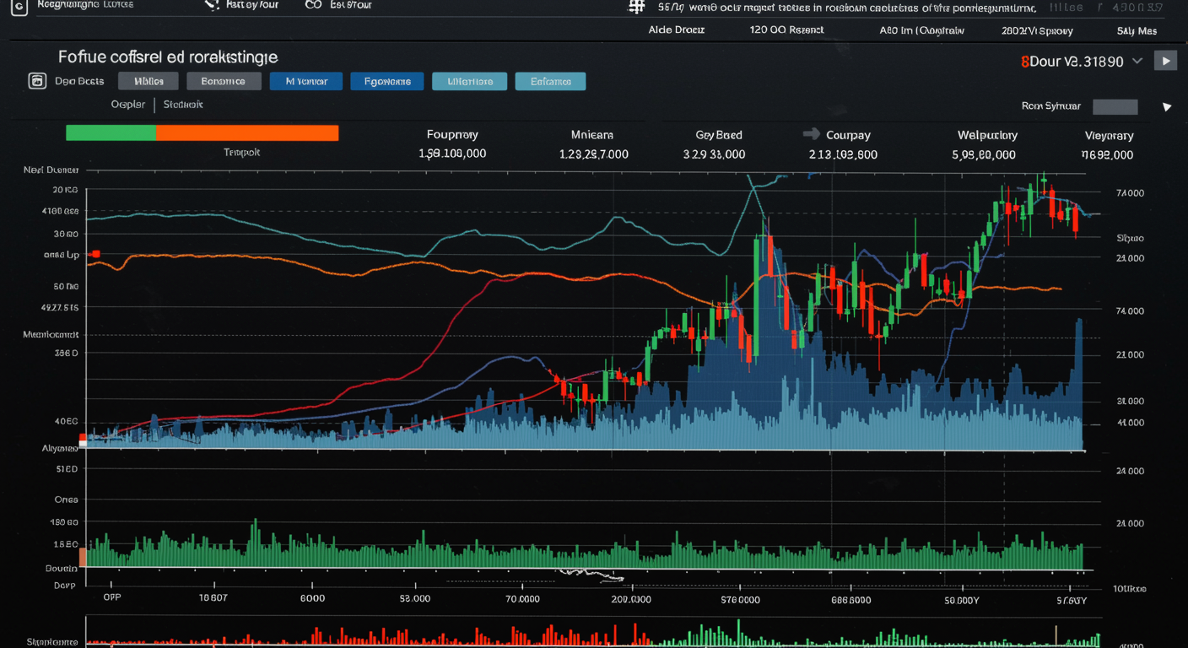Enable the dark blue indicator filter chip
Image resolution: width=1188 pixels, height=648 pixels.
[x=306, y=81]
